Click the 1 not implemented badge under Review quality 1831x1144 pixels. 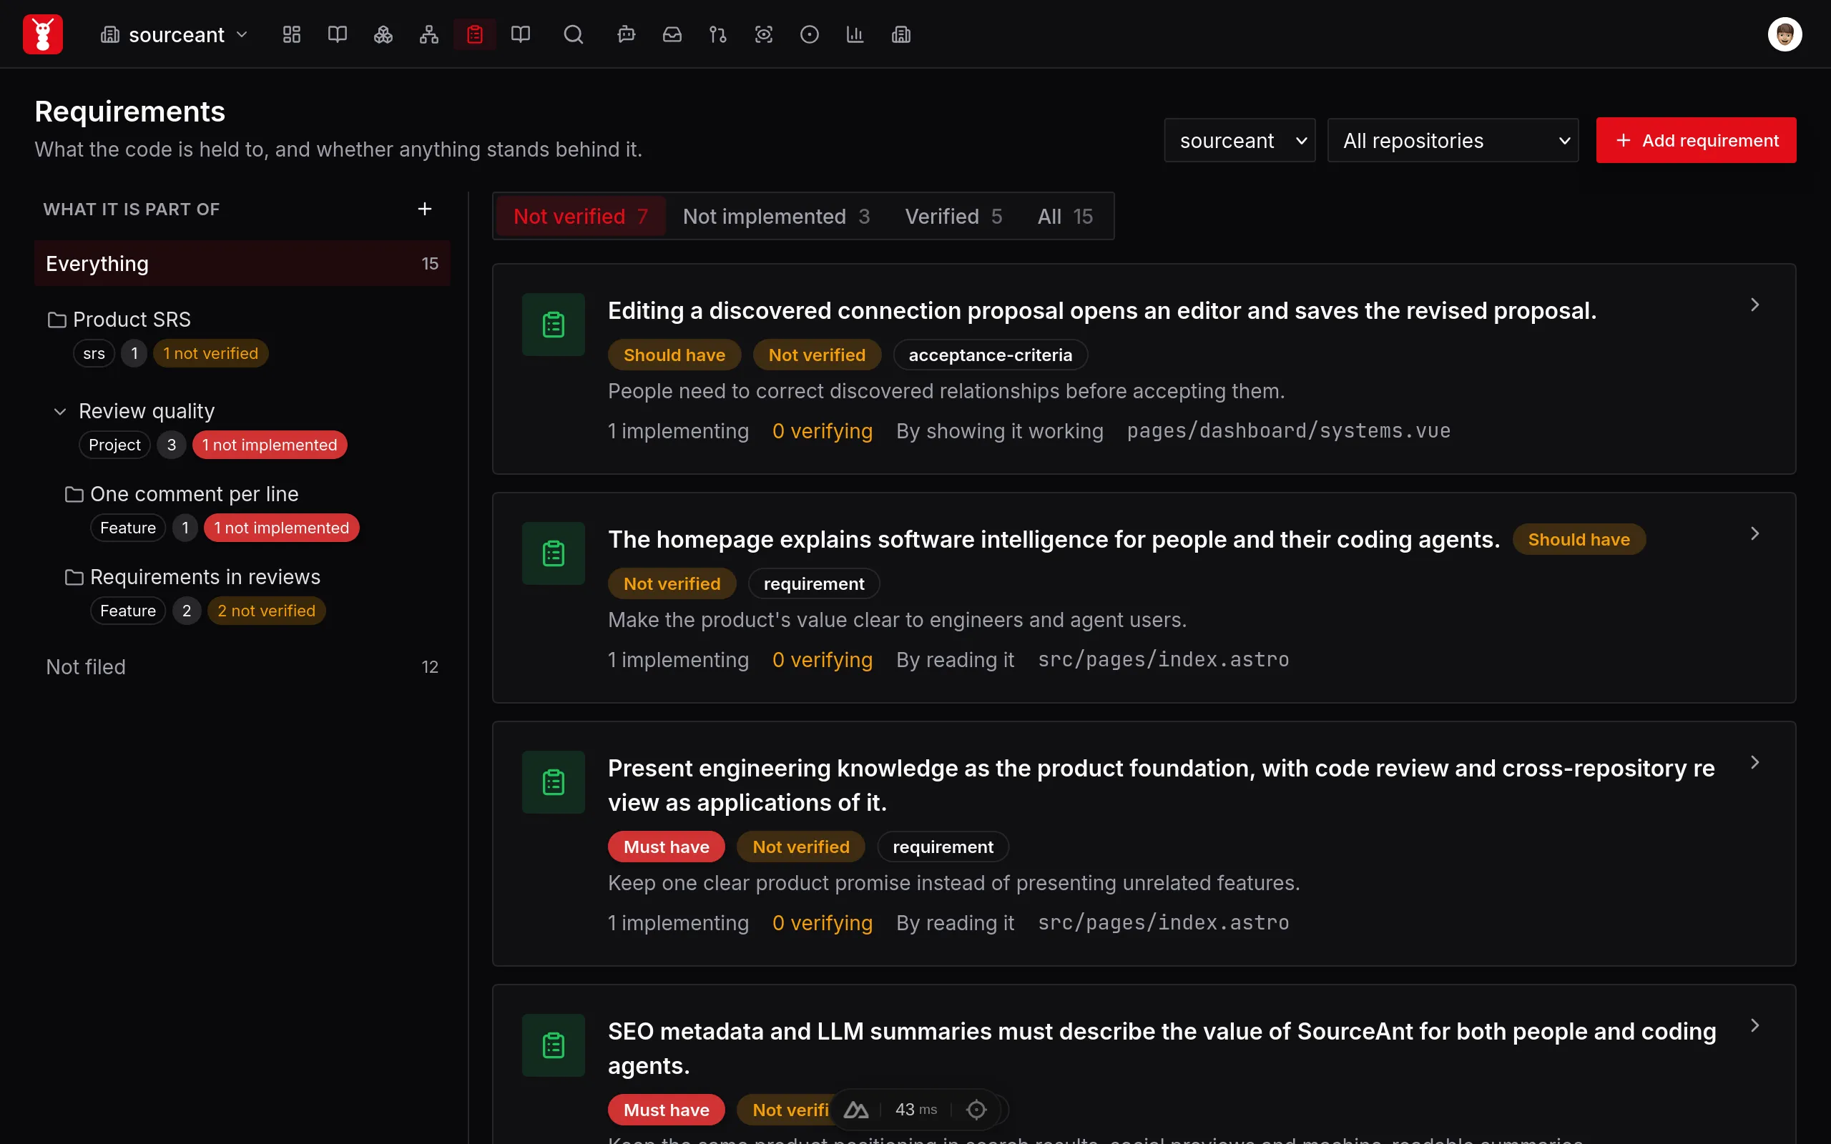point(270,445)
